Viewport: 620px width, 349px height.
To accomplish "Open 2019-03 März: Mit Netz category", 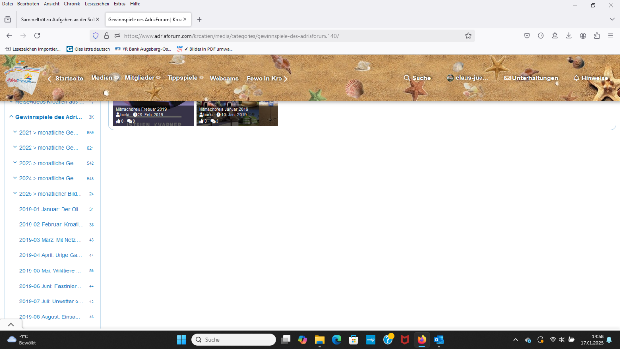I will point(51,240).
